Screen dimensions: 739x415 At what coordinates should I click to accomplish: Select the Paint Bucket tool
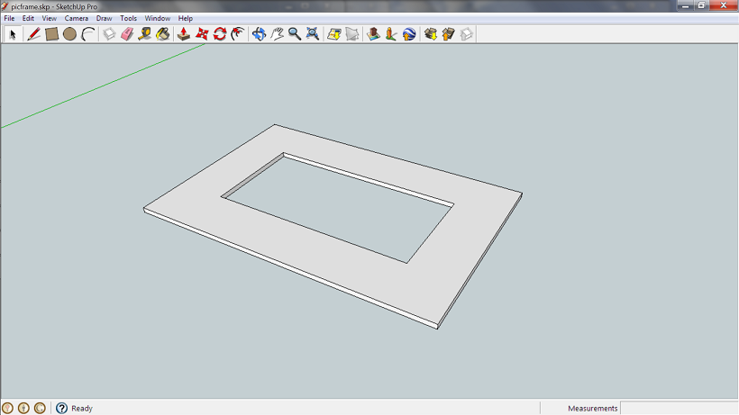click(163, 34)
